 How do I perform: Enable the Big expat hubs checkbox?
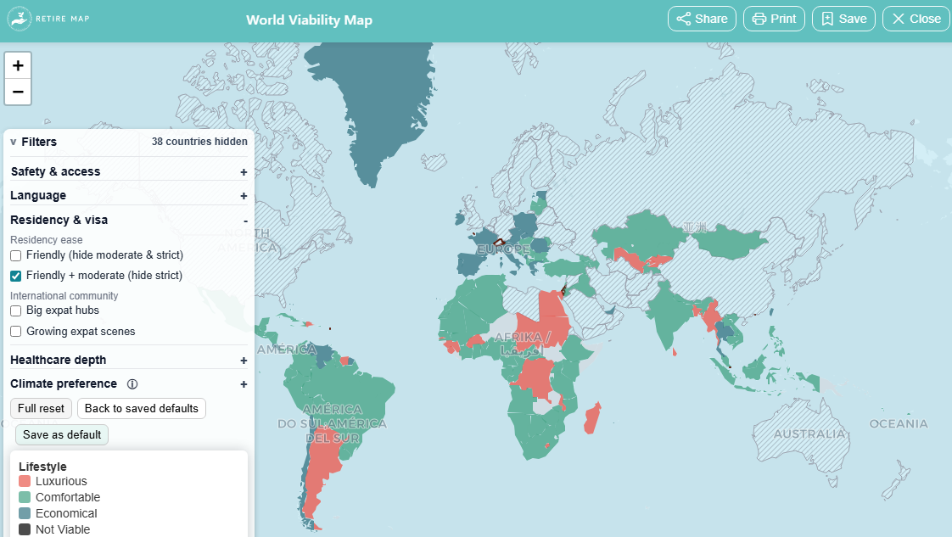16,310
